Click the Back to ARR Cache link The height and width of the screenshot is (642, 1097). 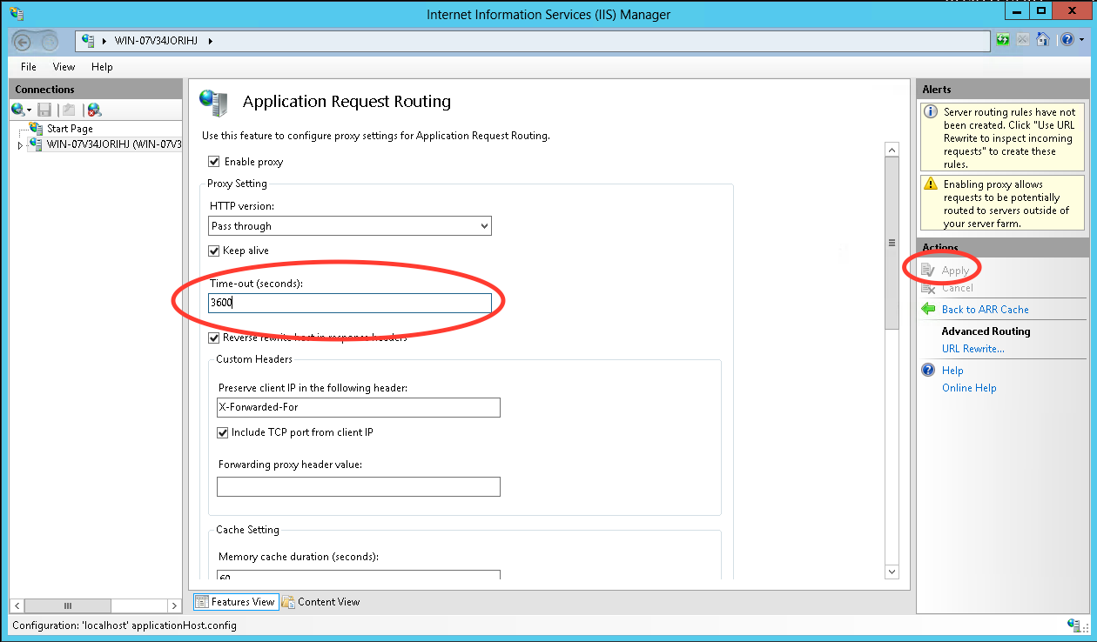click(x=985, y=310)
